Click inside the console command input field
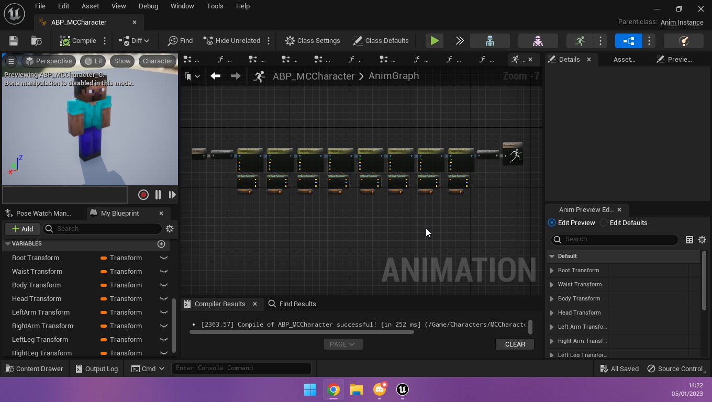The image size is (712, 402). coord(241,368)
